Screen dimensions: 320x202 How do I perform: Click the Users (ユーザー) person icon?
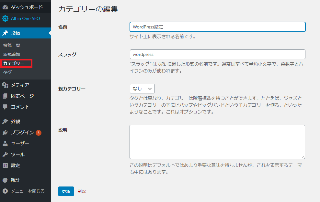[x=5, y=144]
